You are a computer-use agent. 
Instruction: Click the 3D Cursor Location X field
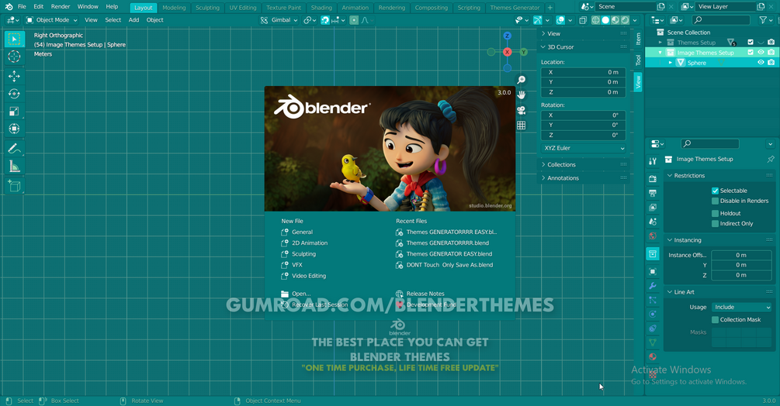pyautogui.click(x=583, y=72)
